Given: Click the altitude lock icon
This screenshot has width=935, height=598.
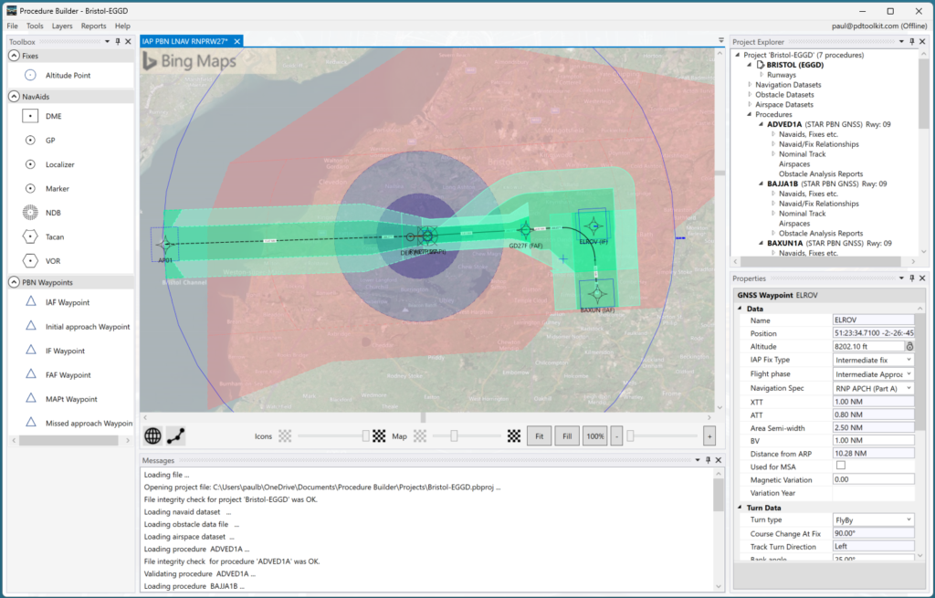Looking at the screenshot, I should [910, 346].
